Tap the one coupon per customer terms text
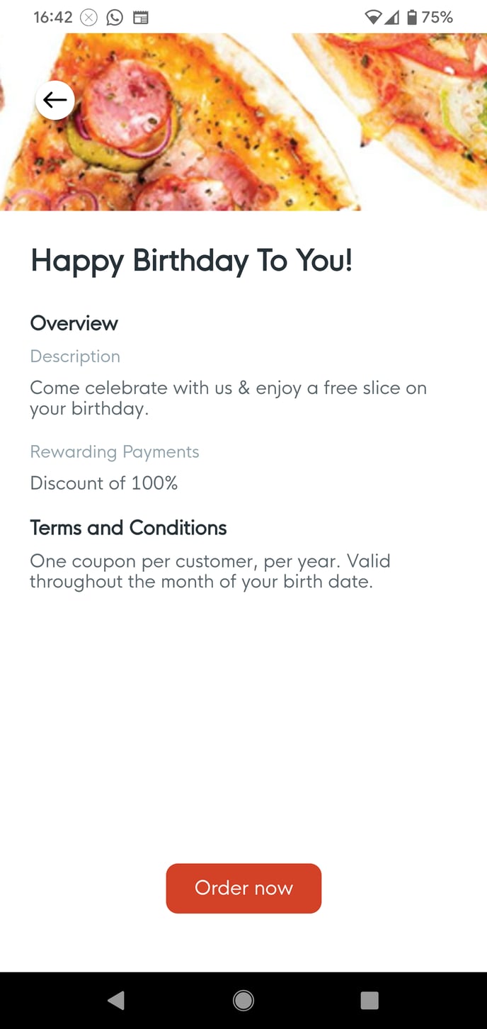Screen dimensions: 487x1029 coord(210,571)
